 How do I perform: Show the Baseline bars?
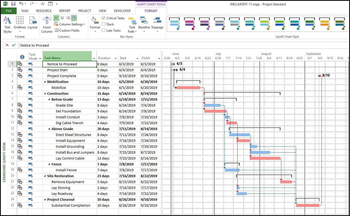click(144, 24)
